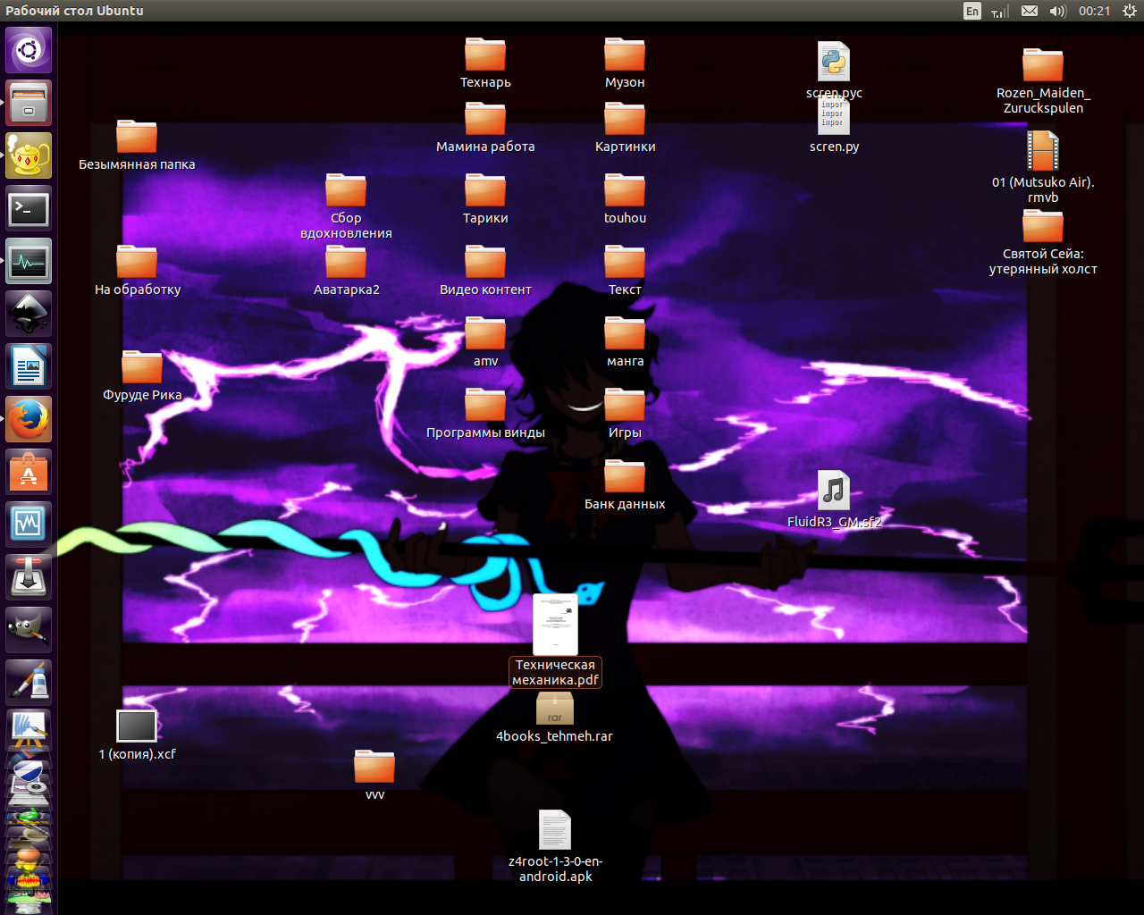Open LibreOffice Writer from launcher
The width and height of the screenshot is (1144, 915).
coord(29,367)
